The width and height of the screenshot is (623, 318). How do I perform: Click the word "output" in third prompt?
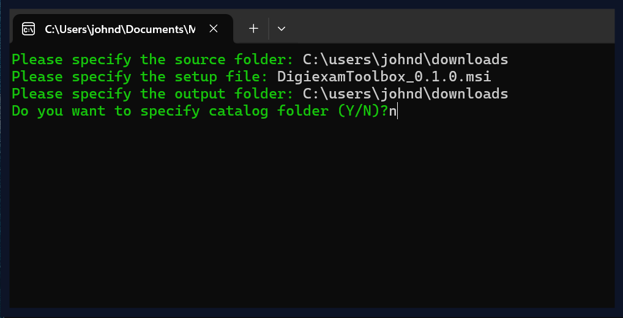[200, 94]
